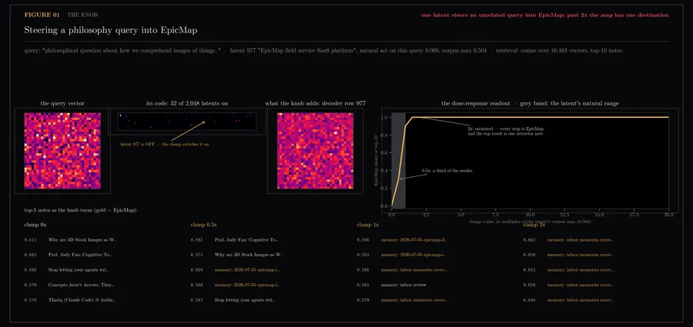The height and width of the screenshot is (327, 693).
Task: Click the 'FIGURE 01' label
Action: [x=42, y=15]
